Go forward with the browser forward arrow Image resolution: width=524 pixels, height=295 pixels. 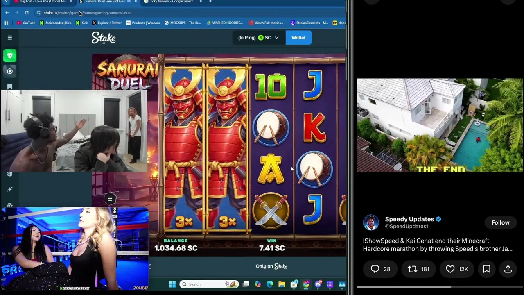17,13
